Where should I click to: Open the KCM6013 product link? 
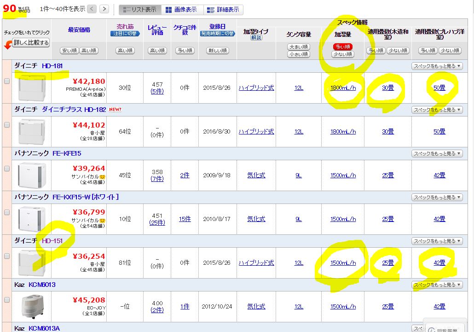pos(42,285)
